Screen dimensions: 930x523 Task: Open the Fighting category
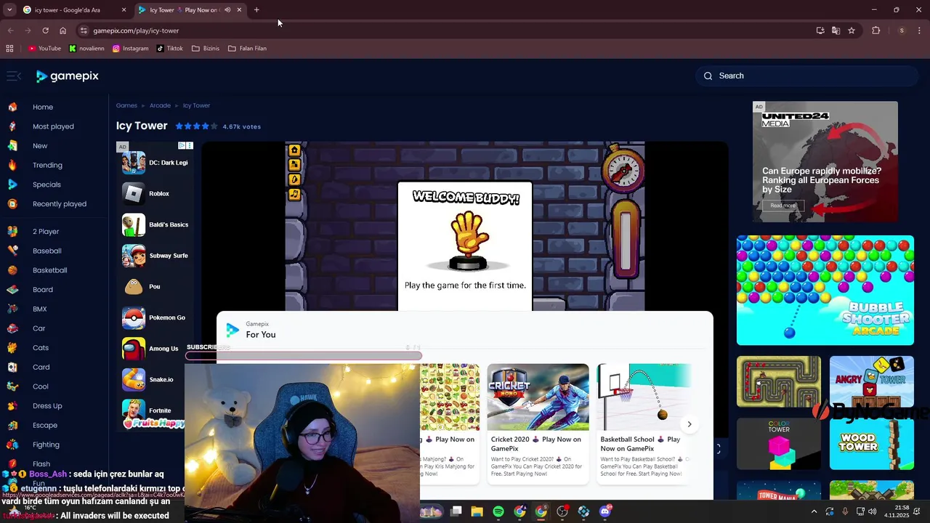(46, 445)
